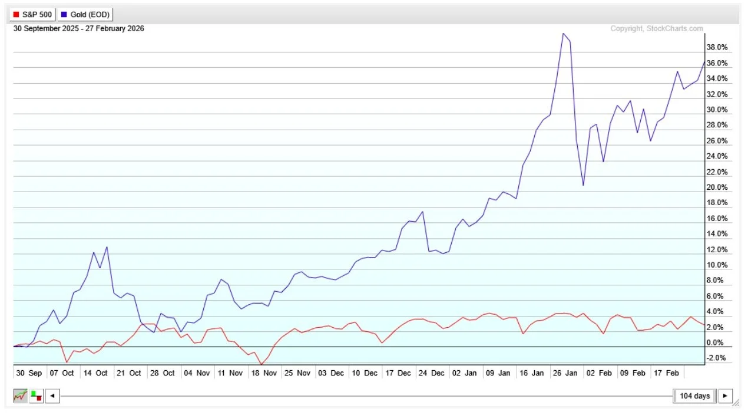
Task: Click the -2.0% axis label
Action: [717, 358]
